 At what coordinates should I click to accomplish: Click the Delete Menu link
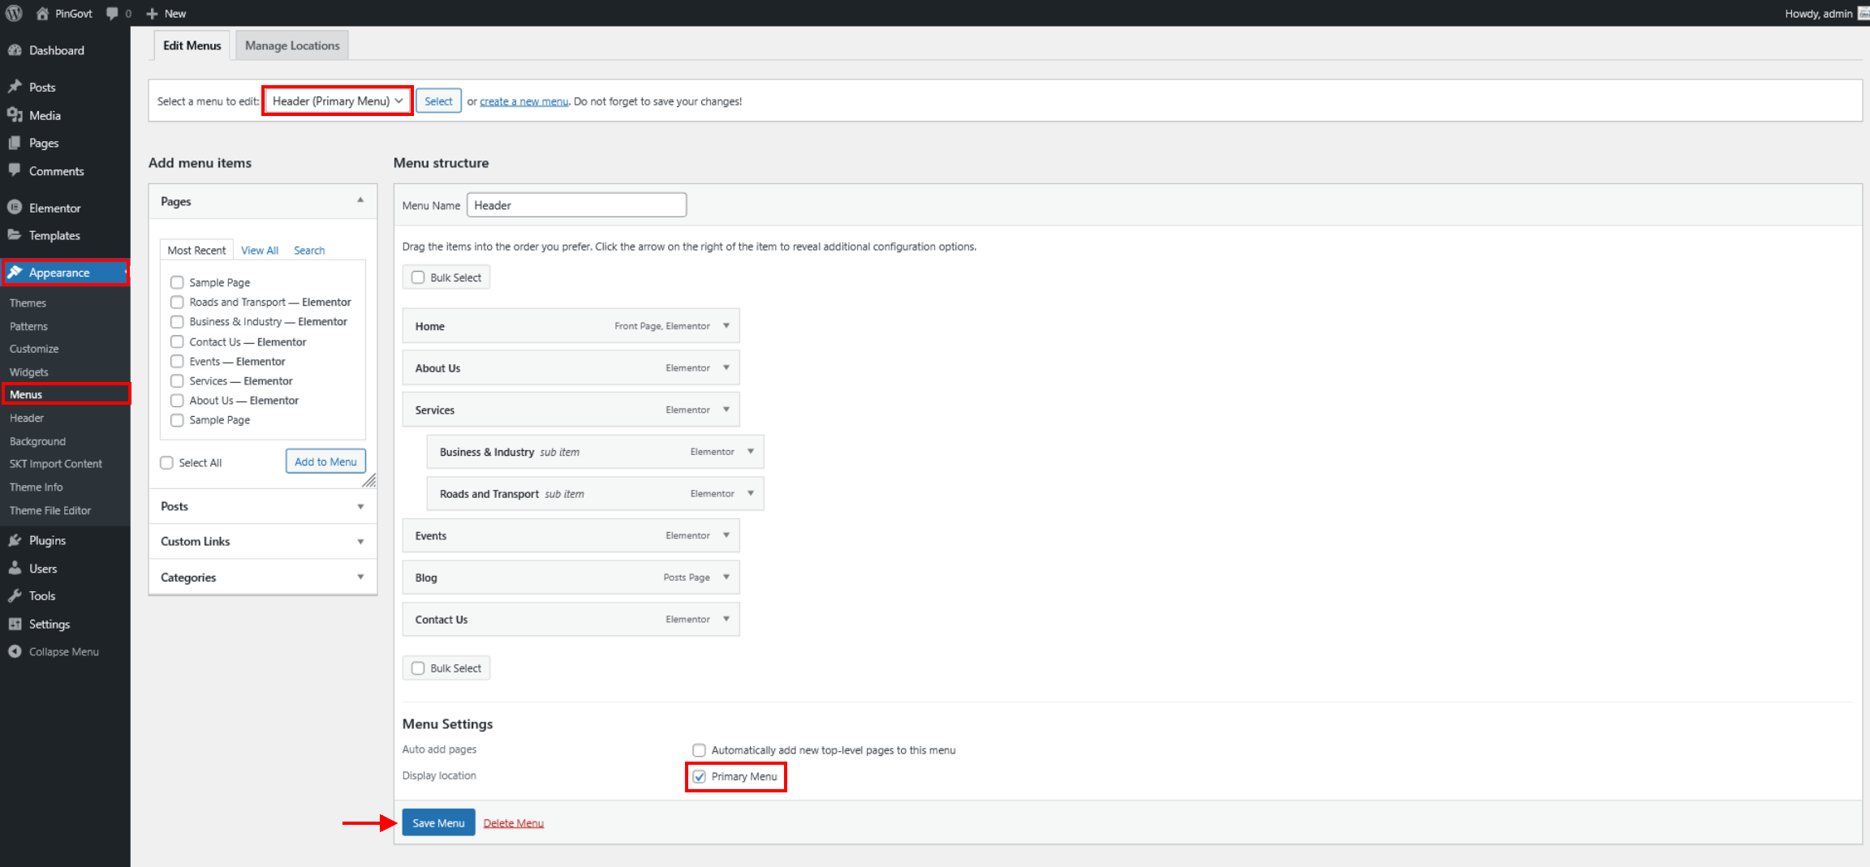(513, 822)
